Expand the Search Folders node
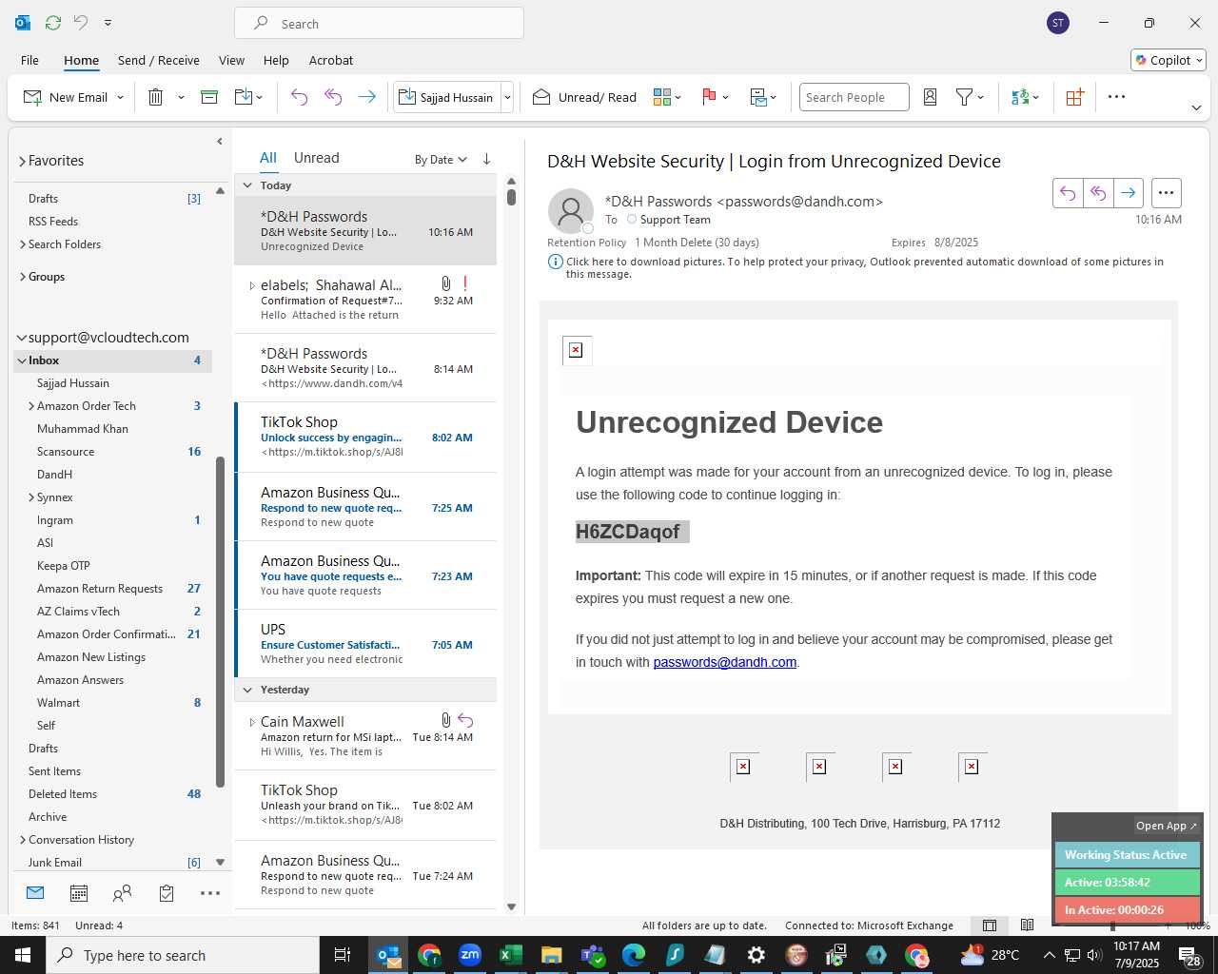This screenshot has height=974, width=1218. (23, 244)
